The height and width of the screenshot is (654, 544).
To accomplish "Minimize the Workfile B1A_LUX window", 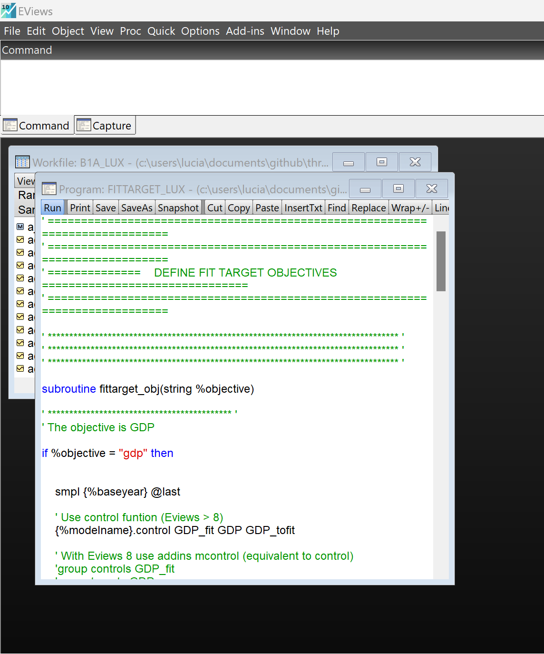I will click(x=349, y=162).
